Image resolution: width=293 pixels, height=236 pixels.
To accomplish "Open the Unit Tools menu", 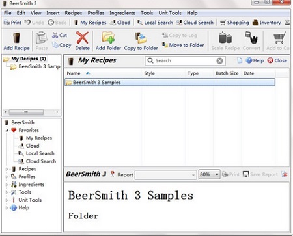I will (170, 13).
